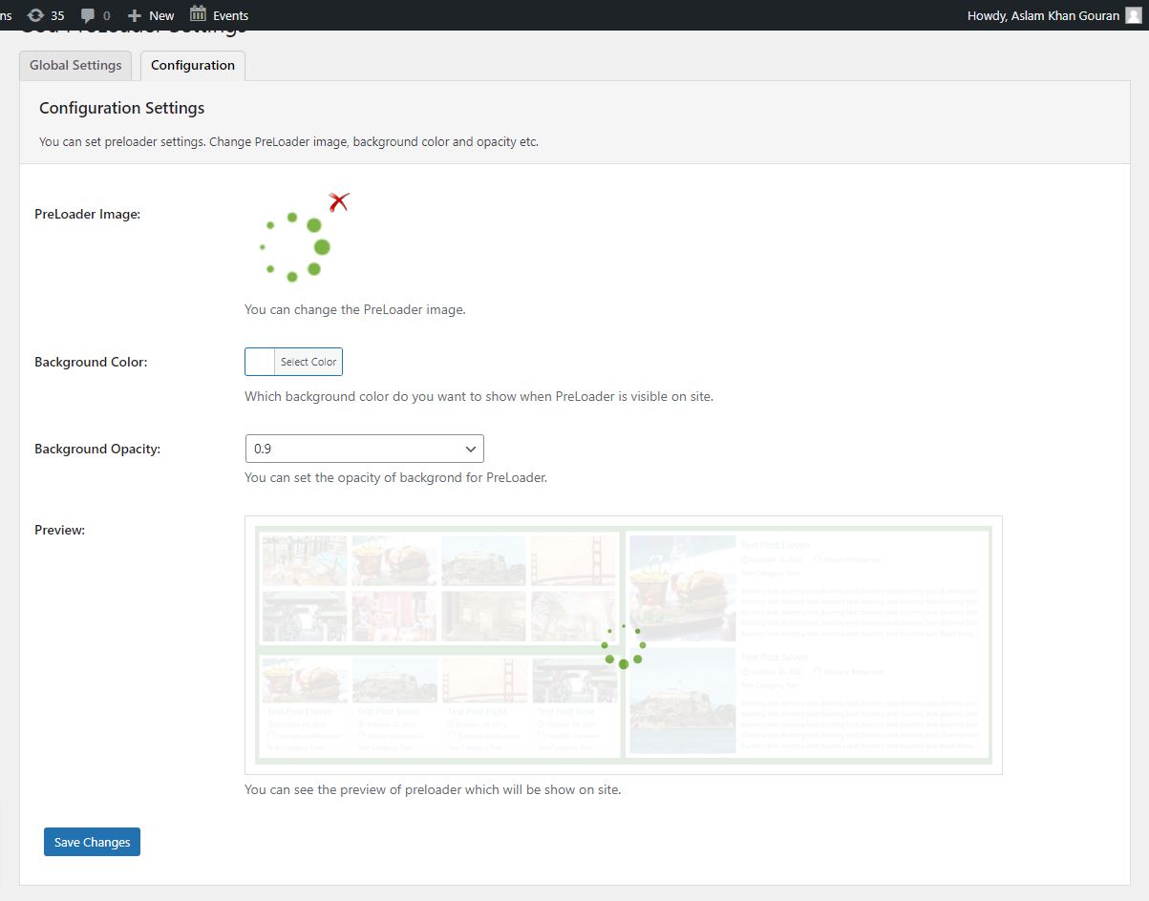This screenshot has height=901, width=1149.
Task: Click the updates refresh icon in admin bar
Action: [36, 15]
